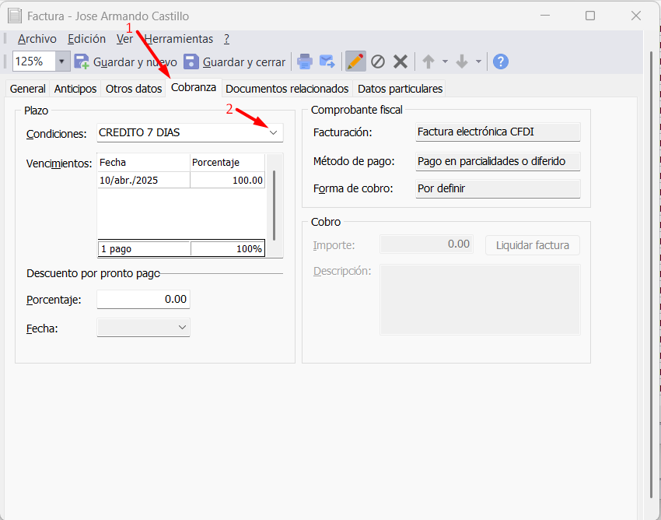This screenshot has width=661, height=520.
Task: Click the printer icon in toolbar
Action: coord(305,61)
